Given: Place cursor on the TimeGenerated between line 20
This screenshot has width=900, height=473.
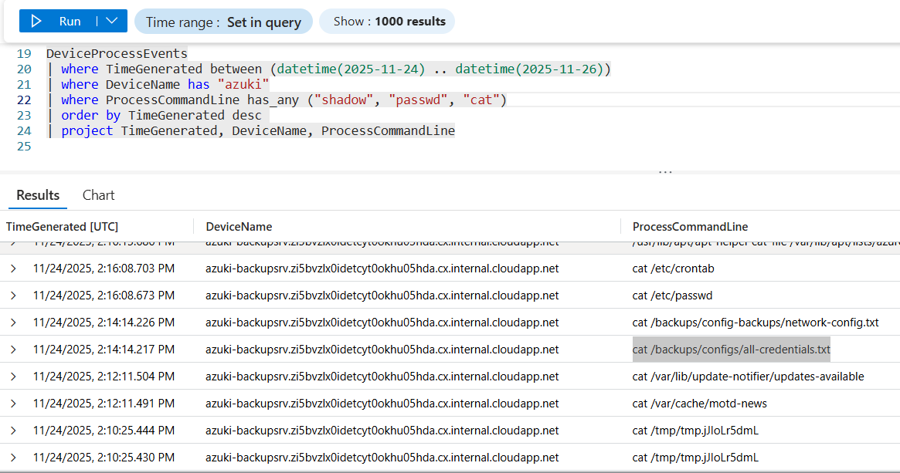Looking at the screenshot, I should [328, 69].
